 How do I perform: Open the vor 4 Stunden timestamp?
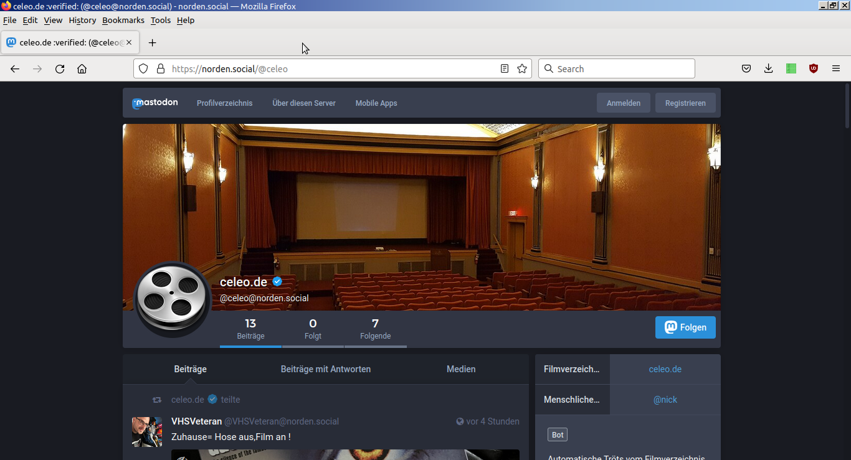[493, 421]
